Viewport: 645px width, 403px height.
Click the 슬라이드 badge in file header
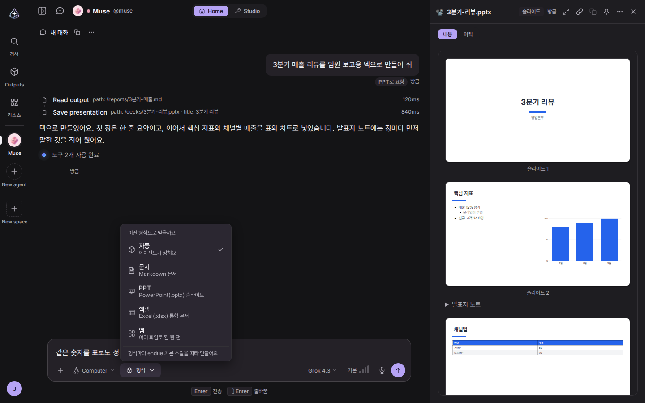531,12
